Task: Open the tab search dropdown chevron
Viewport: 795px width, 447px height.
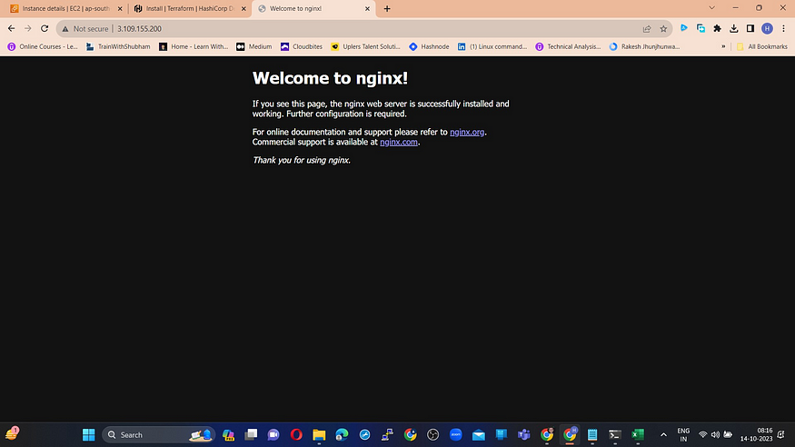Action: pyautogui.click(x=711, y=7)
